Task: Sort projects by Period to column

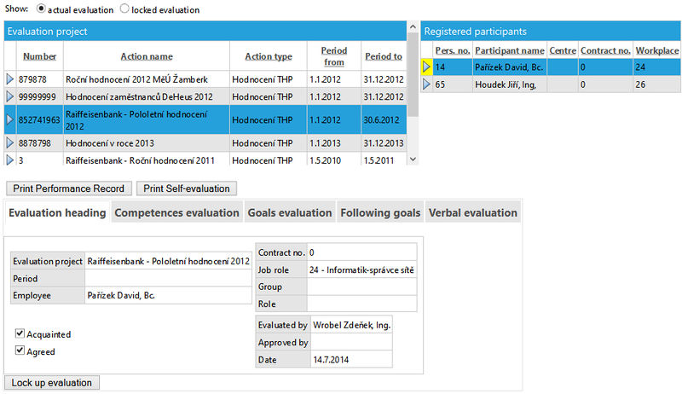Action: pos(384,56)
